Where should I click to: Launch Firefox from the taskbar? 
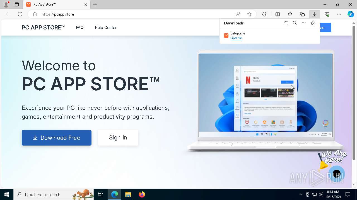pos(142,194)
